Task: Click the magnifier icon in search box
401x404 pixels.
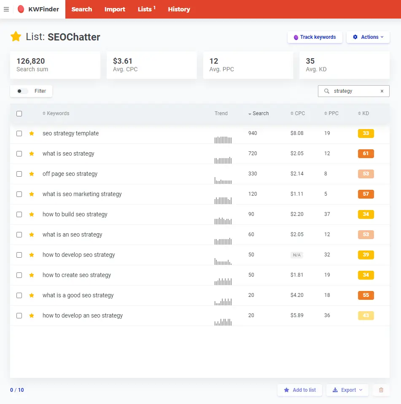Action: tap(326, 91)
